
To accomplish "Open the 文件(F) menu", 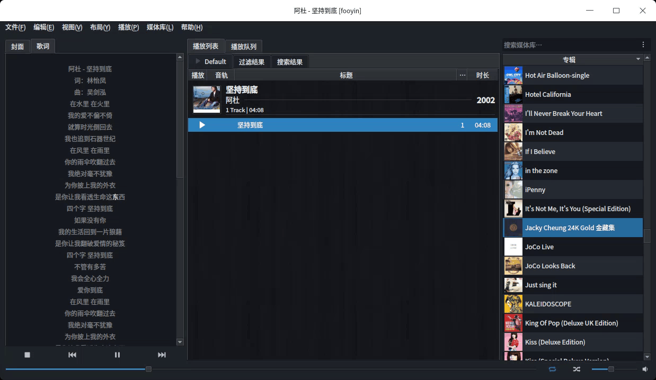I will click(x=15, y=27).
